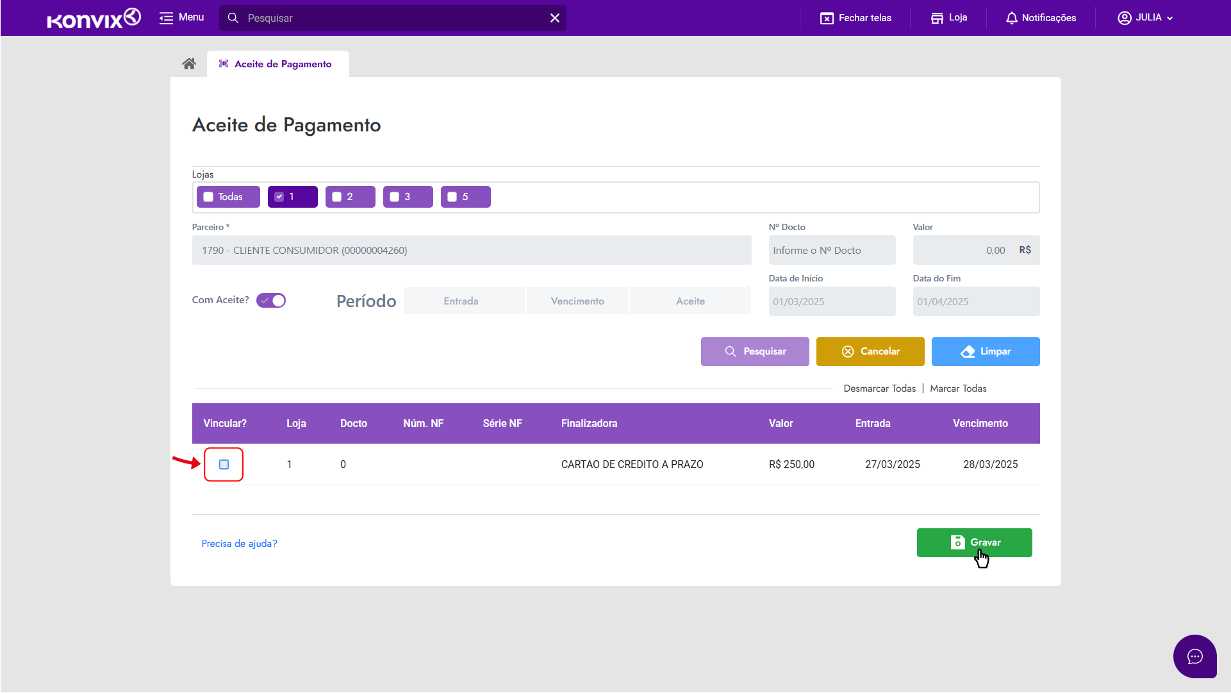Image resolution: width=1231 pixels, height=693 pixels.
Task: Click the home icon tab
Action: pyautogui.click(x=188, y=63)
